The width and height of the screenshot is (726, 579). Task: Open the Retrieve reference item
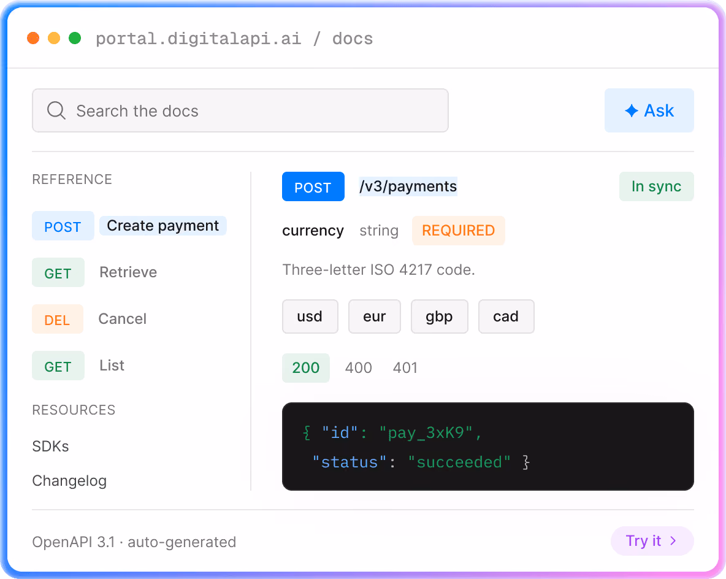[x=128, y=272]
